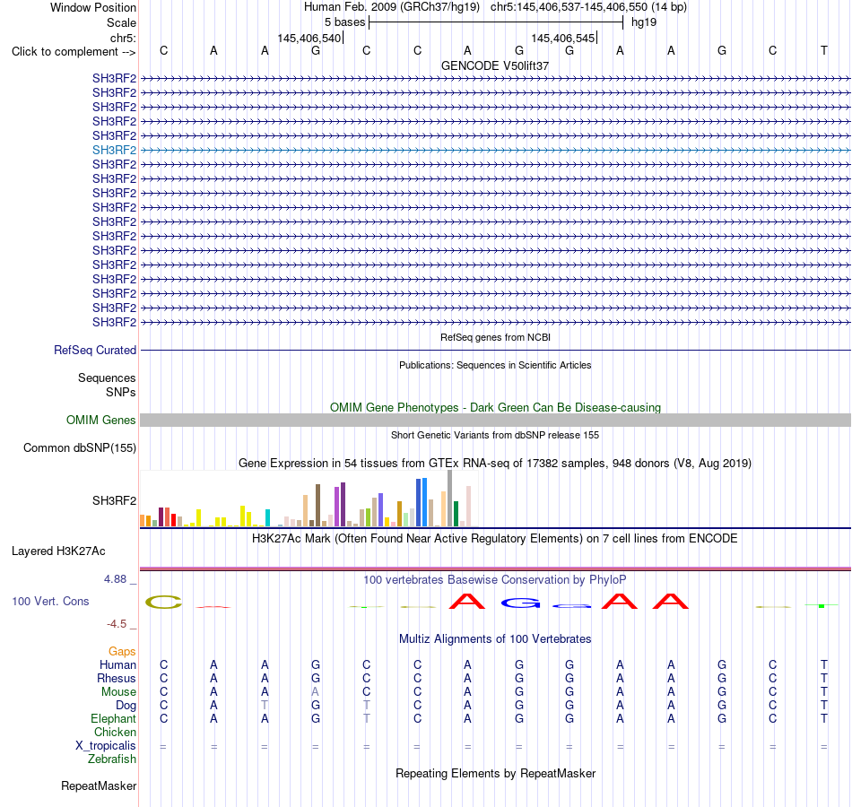Select the 'chr5:' base position label
This screenshot has height=807, width=852.
123,38
